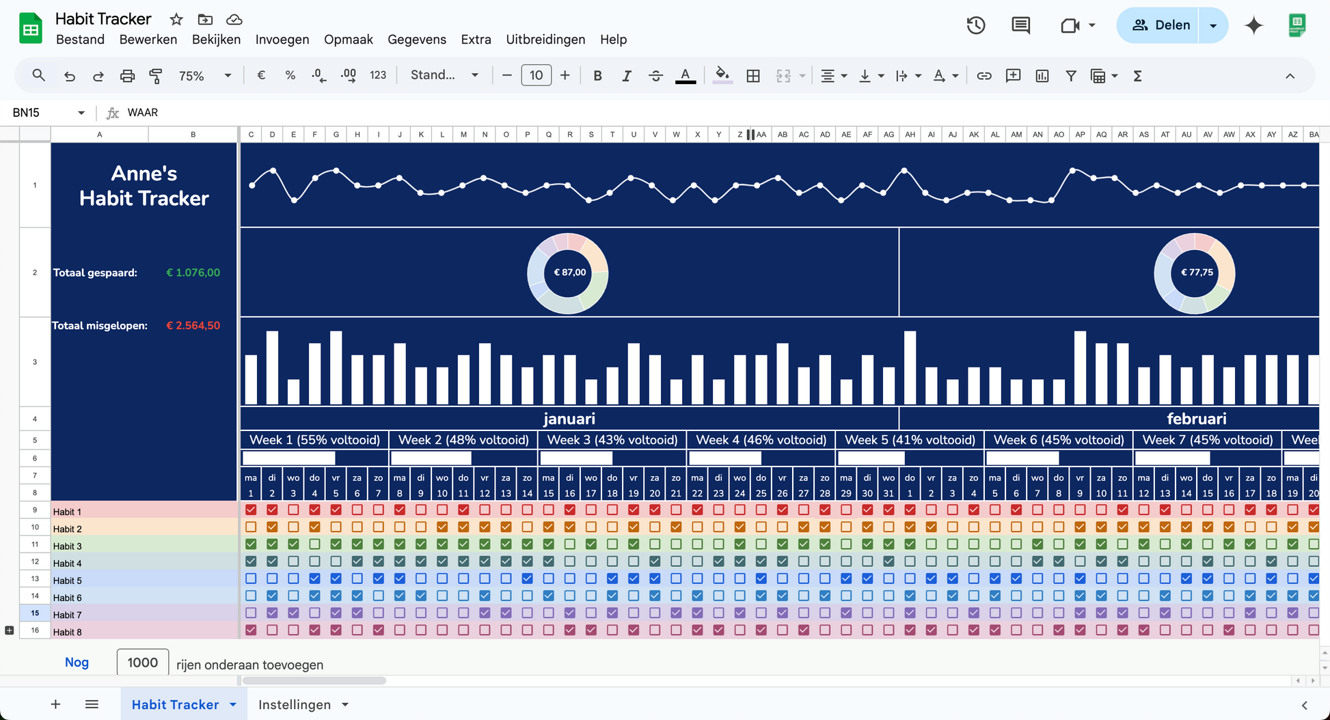Toggle Habit 8 checkbox for January 1
The width and height of the screenshot is (1330, 720).
coord(251,630)
